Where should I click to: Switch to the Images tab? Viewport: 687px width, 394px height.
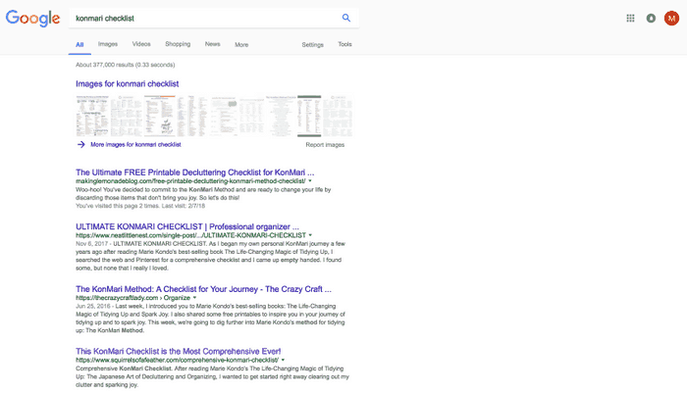[108, 44]
